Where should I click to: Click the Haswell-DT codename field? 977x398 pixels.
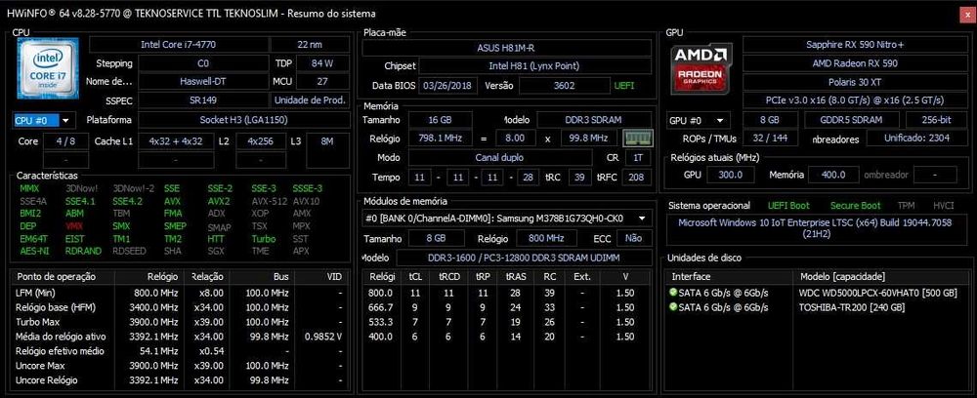point(203,82)
